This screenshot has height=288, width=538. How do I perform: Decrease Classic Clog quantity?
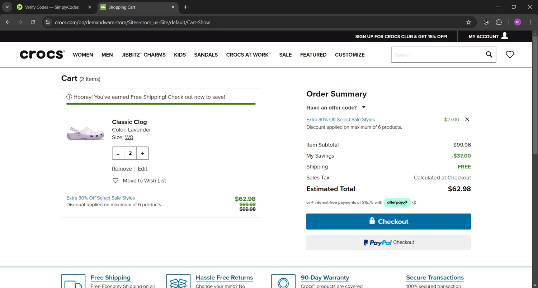(x=118, y=153)
